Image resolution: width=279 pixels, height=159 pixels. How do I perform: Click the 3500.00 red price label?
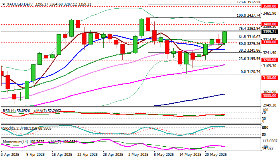tap(269, 6)
